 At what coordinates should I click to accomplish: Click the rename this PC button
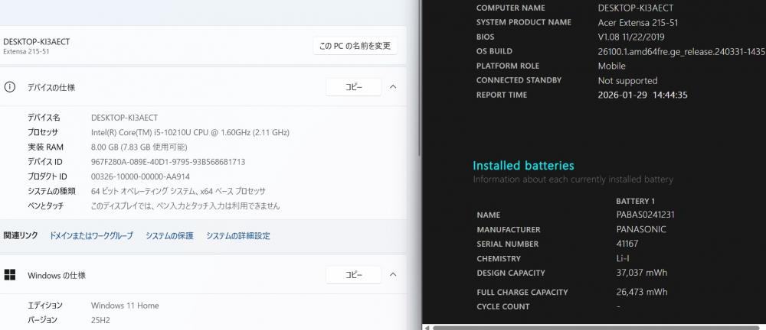coord(355,46)
